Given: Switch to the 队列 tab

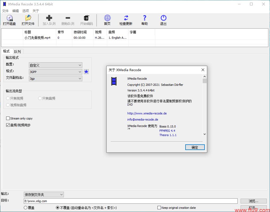Looking at the screenshot, I should click(x=18, y=51).
